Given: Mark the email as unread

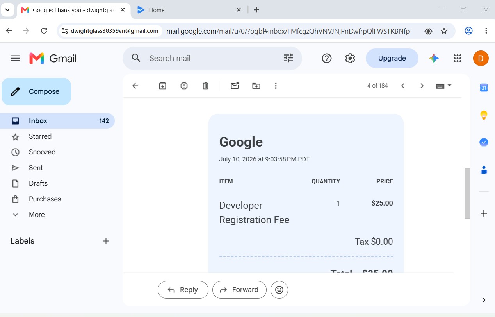Looking at the screenshot, I should click(x=235, y=86).
